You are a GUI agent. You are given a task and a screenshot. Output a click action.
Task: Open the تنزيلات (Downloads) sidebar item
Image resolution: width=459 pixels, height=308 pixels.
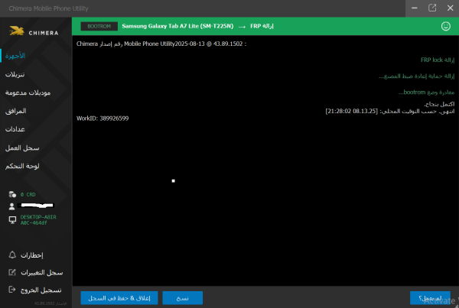click(x=15, y=75)
